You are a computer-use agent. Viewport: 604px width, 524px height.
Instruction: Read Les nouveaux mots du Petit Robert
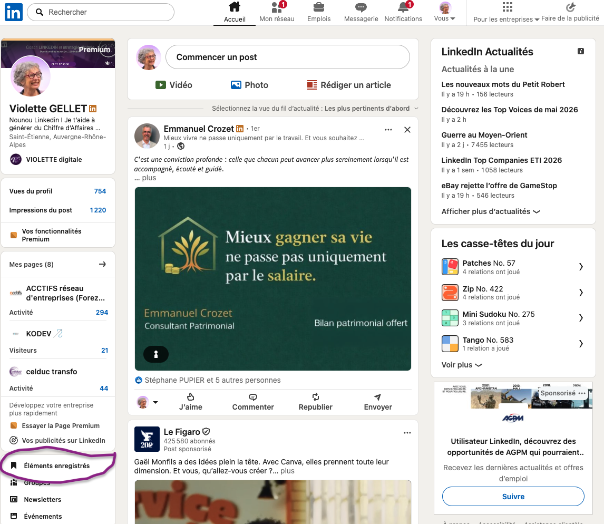click(x=503, y=84)
